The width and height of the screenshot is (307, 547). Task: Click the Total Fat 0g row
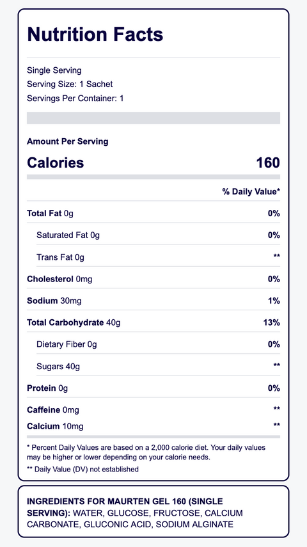pyautogui.click(x=153, y=214)
